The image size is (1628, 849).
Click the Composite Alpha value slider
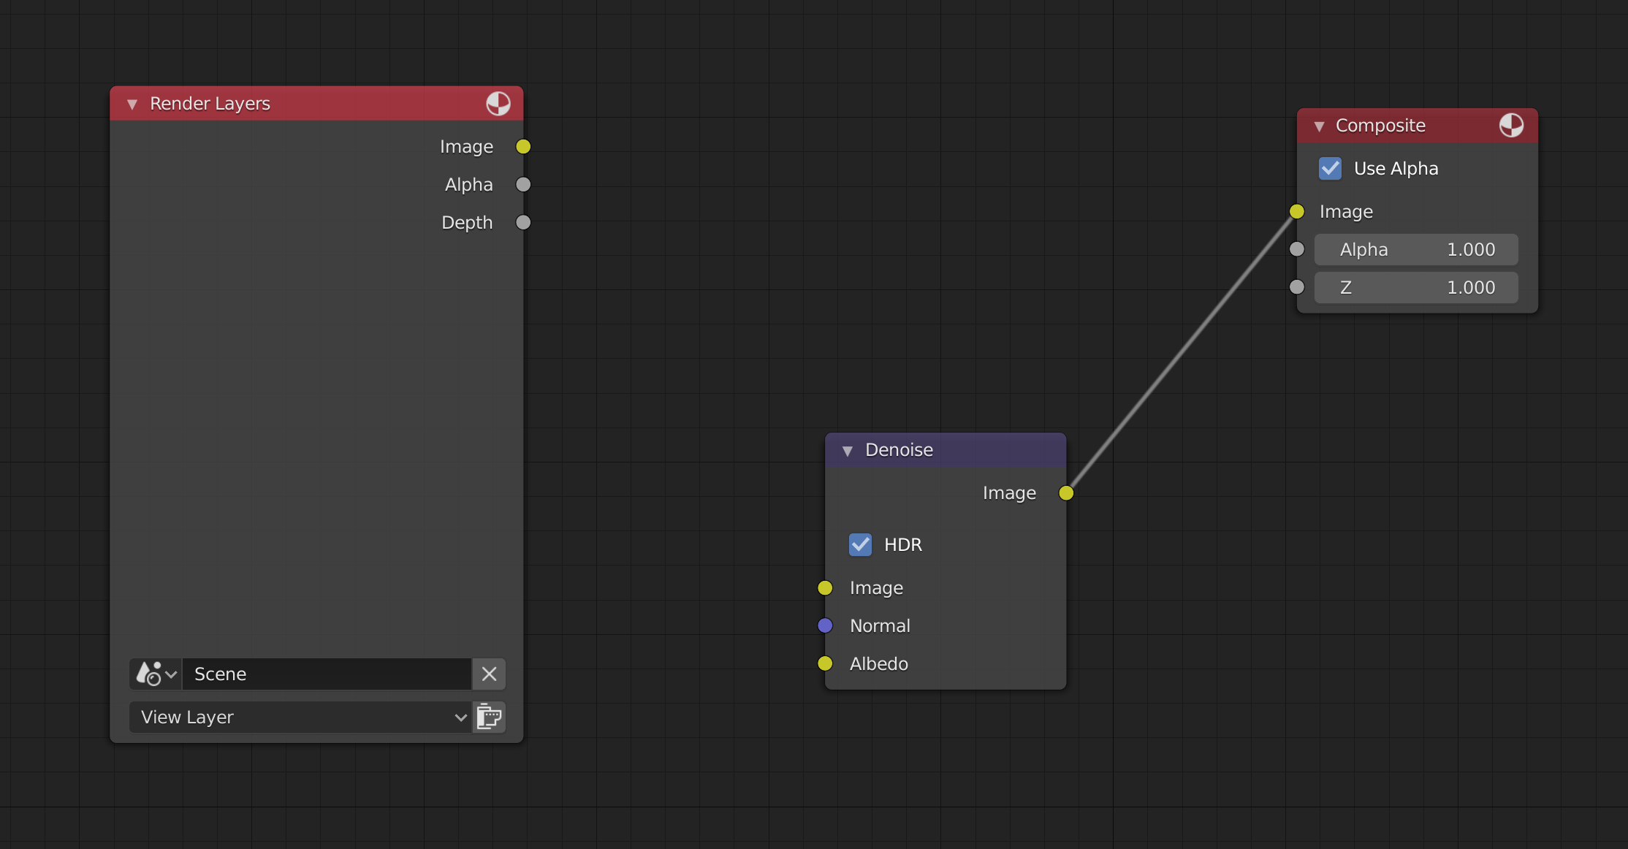click(x=1415, y=250)
